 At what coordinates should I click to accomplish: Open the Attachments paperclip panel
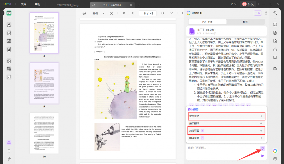(9, 159)
